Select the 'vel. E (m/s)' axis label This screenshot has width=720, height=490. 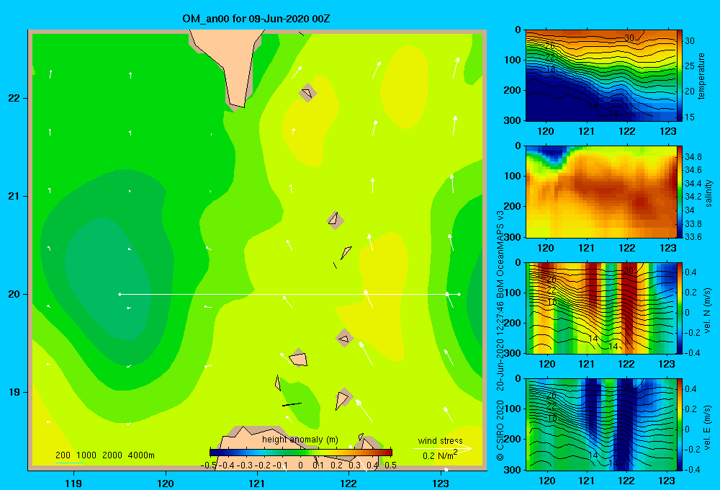pyautogui.click(x=708, y=427)
